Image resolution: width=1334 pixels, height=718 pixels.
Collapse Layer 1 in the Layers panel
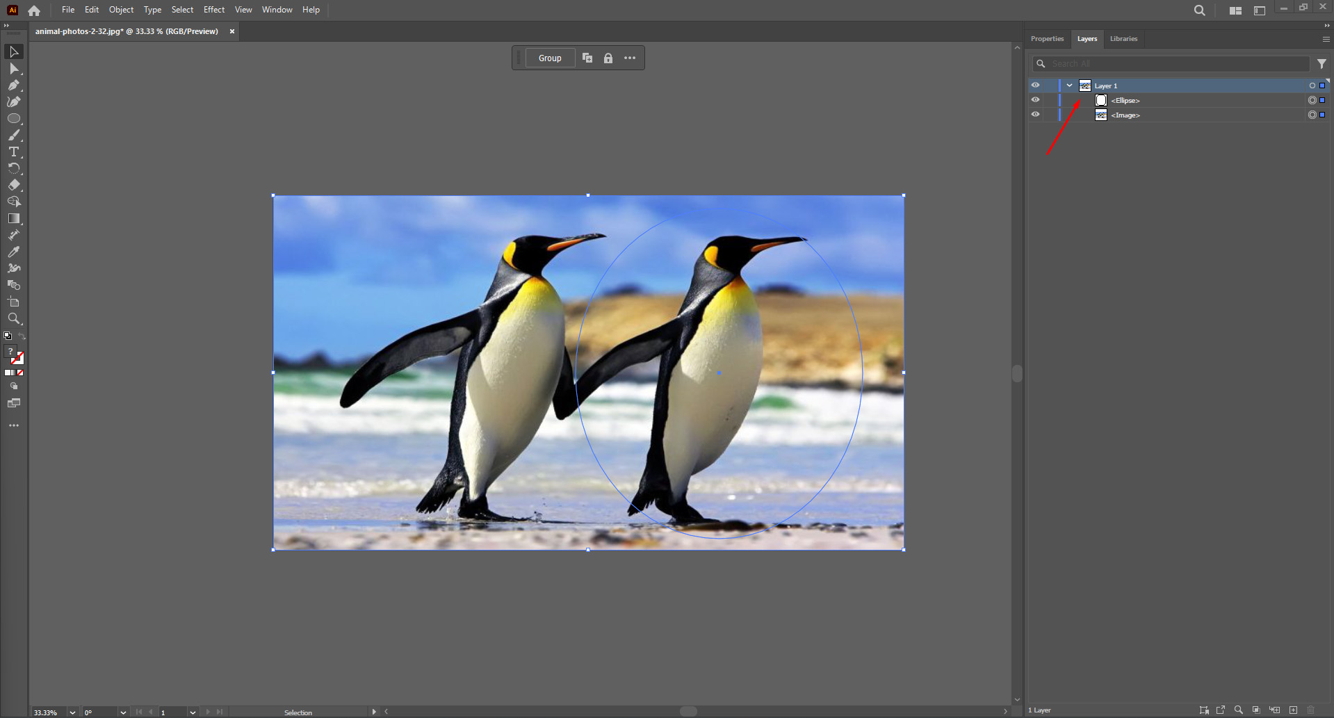pyautogui.click(x=1068, y=85)
